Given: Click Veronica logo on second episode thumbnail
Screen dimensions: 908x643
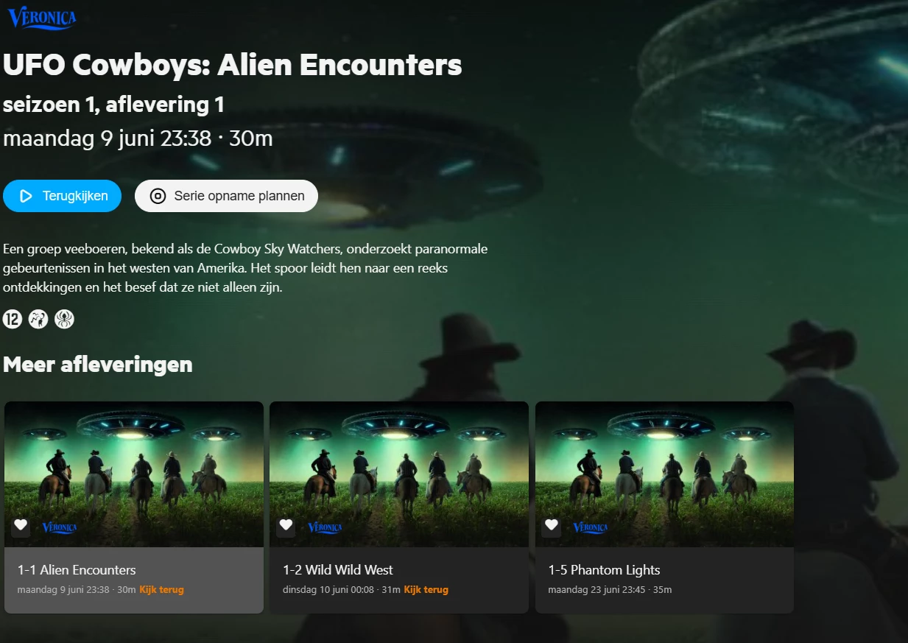Looking at the screenshot, I should (325, 527).
